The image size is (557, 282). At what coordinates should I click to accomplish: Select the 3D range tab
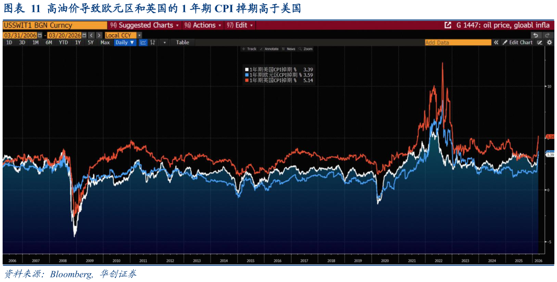coord(22,43)
